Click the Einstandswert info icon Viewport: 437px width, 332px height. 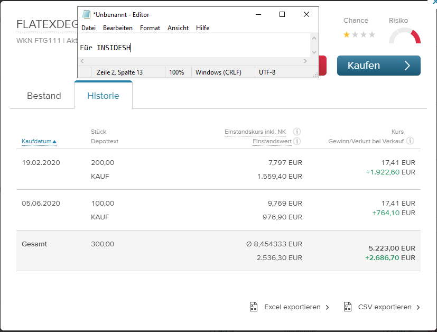coord(296,141)
